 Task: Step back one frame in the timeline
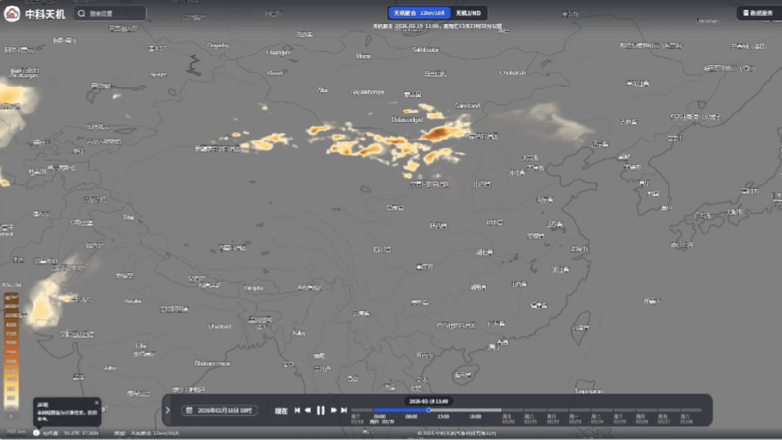coord(308,410)
